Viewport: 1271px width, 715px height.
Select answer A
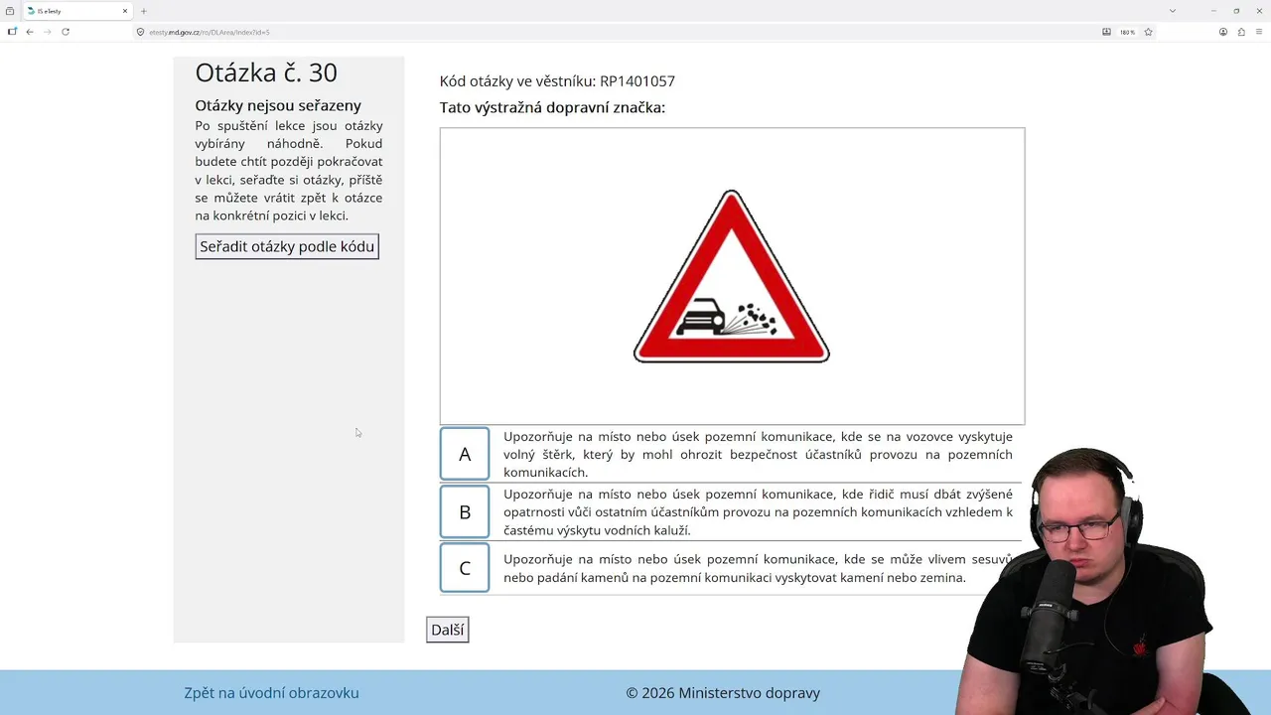465,454
